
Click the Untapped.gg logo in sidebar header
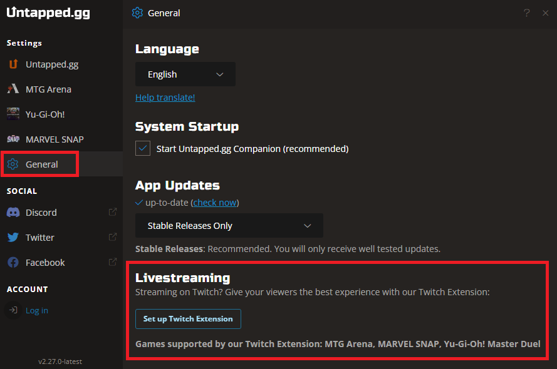click(48, 13)
